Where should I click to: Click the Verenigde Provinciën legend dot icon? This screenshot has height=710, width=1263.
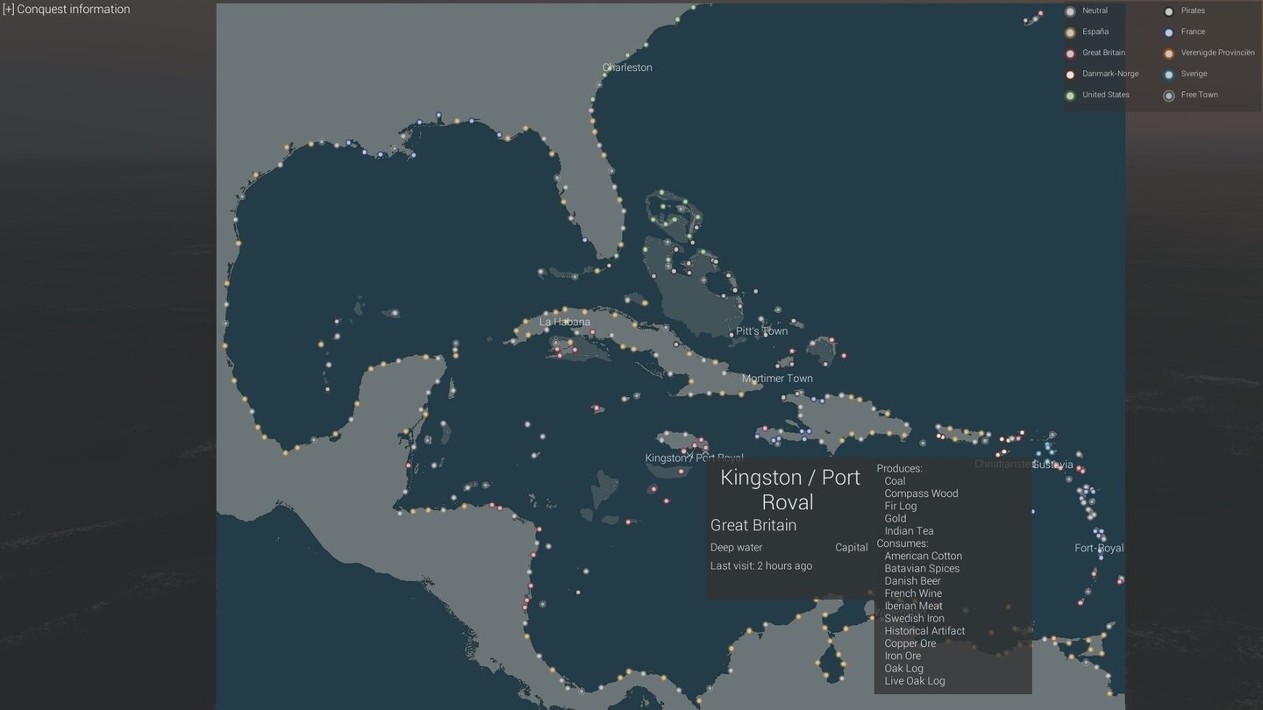[1168, 53]
